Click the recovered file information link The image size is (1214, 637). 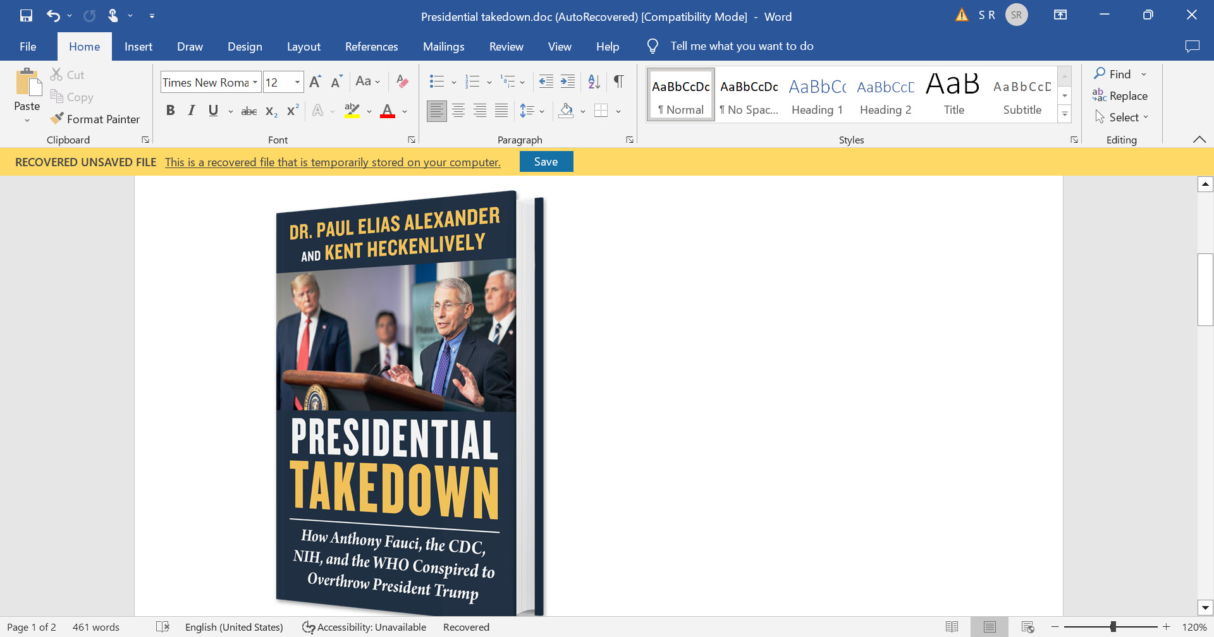pyautogui.click(x=333, y=162)
